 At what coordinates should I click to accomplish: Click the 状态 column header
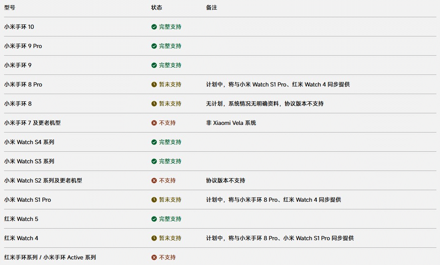click(157, 8)
